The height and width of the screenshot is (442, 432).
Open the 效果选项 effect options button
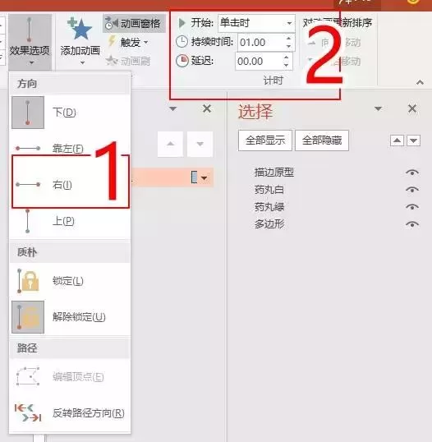[x=30, y=42]
